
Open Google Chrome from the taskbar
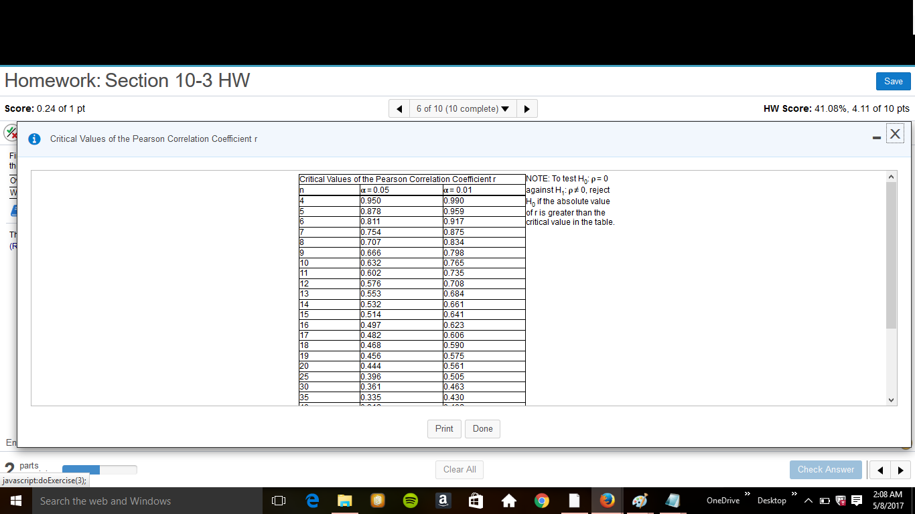pos(541,500)
